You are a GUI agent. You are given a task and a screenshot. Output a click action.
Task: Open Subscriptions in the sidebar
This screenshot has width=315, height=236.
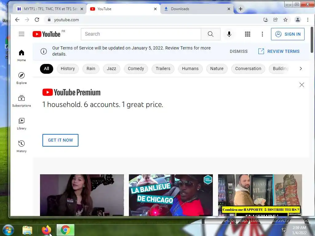click(x=22, y=101)
